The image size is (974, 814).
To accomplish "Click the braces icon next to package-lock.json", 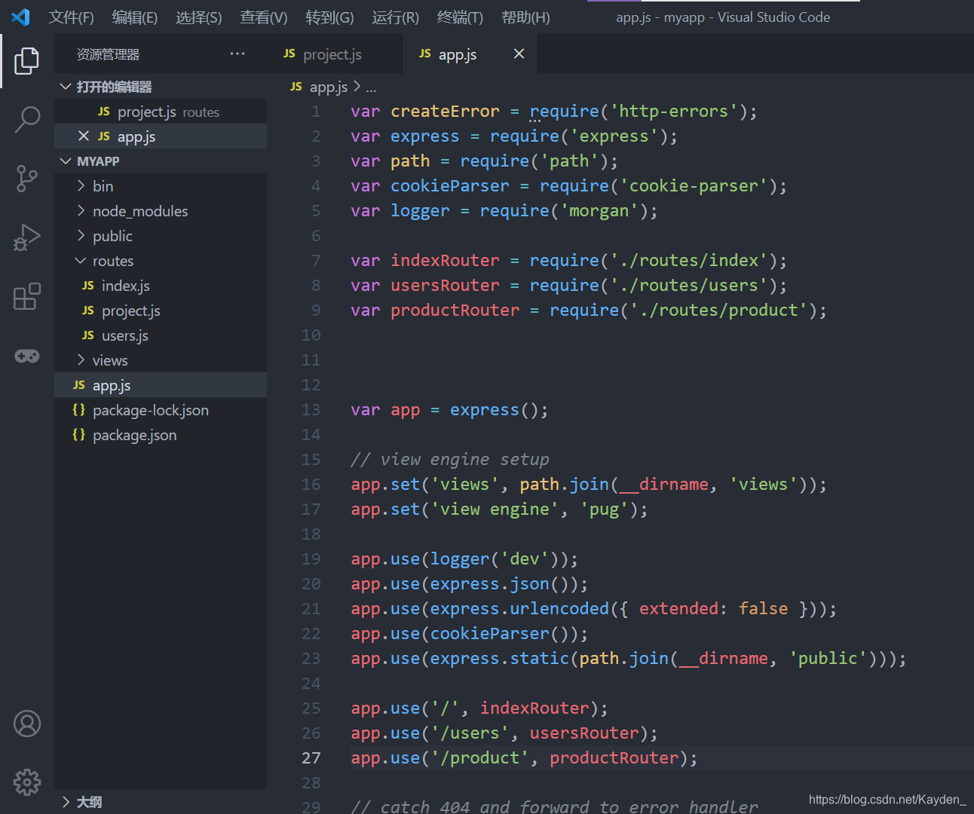I will pos(78,409).
